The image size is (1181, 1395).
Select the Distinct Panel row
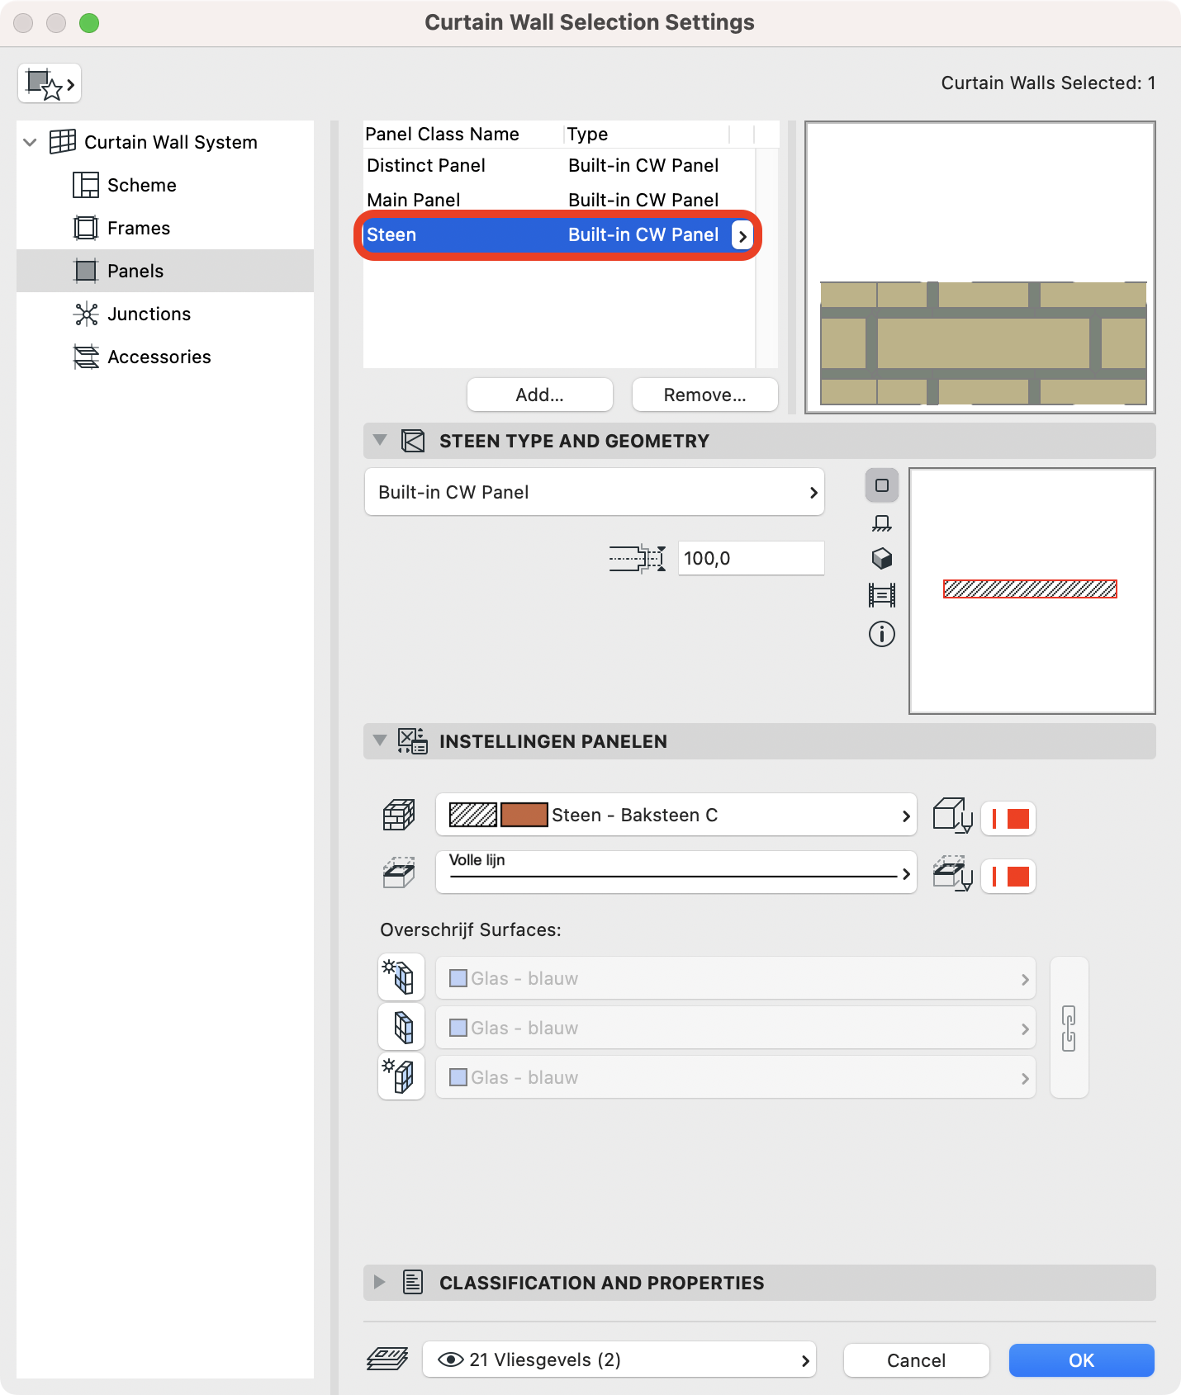point(559,165)
